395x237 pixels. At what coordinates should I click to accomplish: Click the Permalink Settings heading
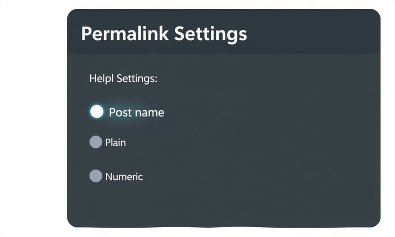click(x=163, y=34)
